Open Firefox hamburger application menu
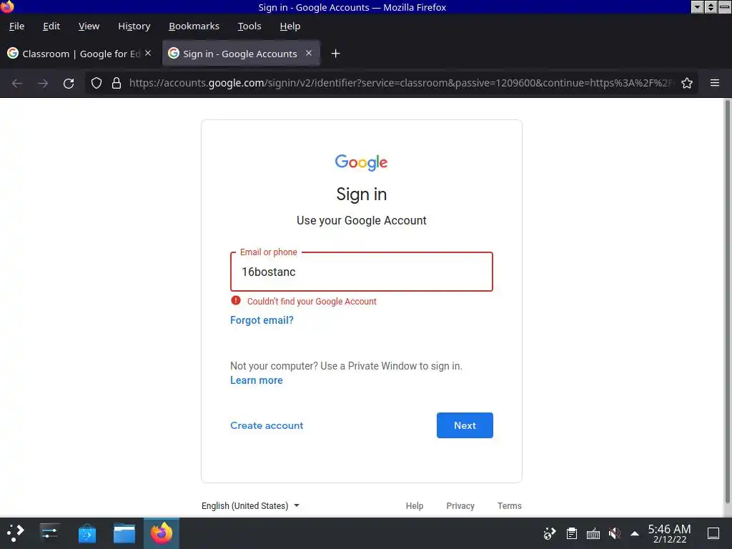Viewport: 732px width, 549px height. 715,83
